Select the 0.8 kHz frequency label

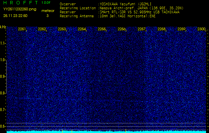(x=3, y=93)
